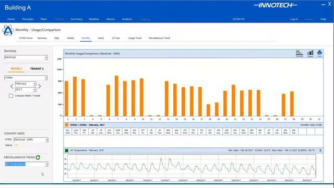Go to the Daily sub-tab
This screenshot has width=334, height=188.
[57, 38]
